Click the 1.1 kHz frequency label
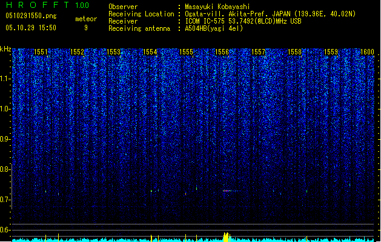381x242 pixels. tap(5, 79)
